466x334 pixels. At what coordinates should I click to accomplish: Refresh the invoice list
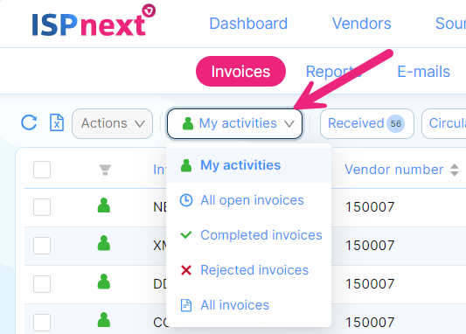pos(29,122)
